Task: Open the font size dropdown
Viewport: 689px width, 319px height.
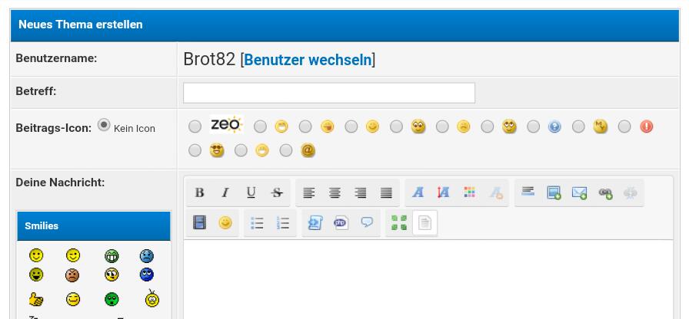Action: (x=444, y=193)
